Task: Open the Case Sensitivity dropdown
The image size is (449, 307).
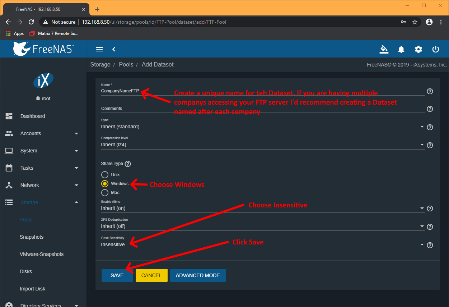Action: (x=263, y=245)
